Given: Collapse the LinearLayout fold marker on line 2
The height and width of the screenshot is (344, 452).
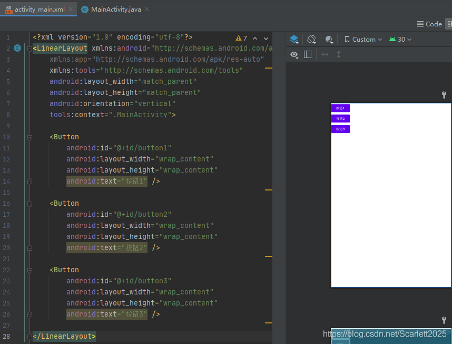Looking at the screenshot, I should (30, 49).
